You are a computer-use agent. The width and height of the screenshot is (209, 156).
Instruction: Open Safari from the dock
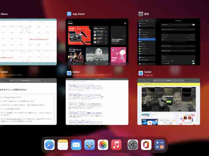click(x=49, y=145)
